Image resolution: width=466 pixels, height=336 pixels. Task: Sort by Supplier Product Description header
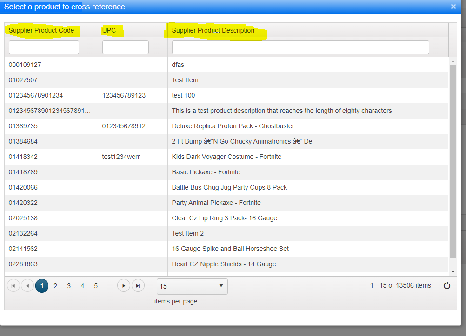[x=213, y=30]
